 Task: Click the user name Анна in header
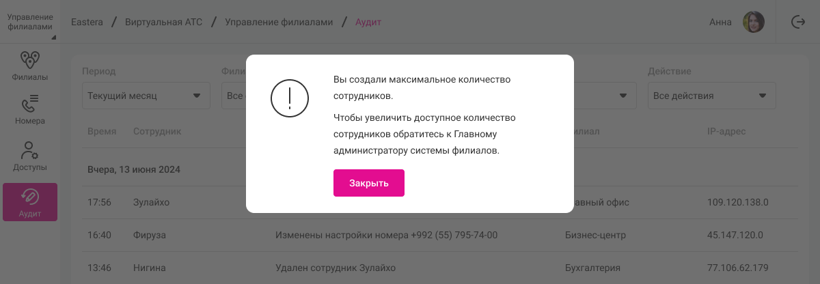(720, 22)
